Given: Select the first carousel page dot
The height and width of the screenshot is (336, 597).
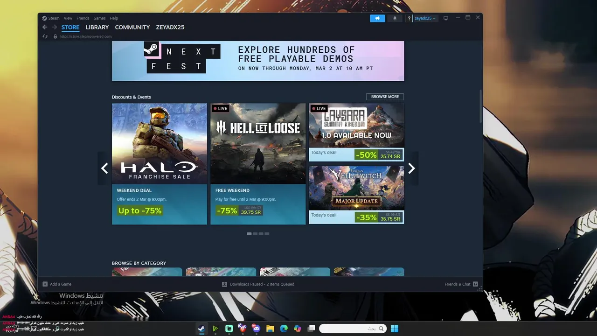Looking at the screenshot, I should (249, 234).
